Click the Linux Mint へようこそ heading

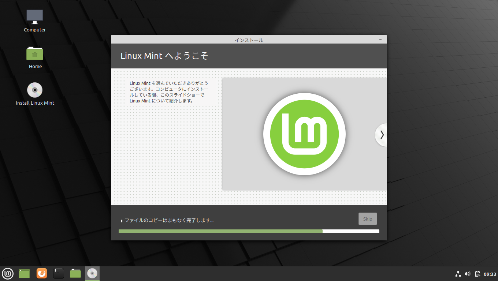pyautogui.click(x=164, y=56)
